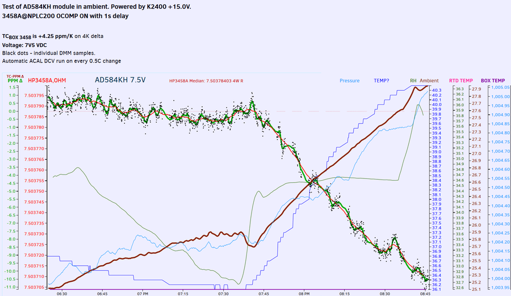
Task: Click the '7.503795' voltage axis value
Action: click(x=34, y=95)
